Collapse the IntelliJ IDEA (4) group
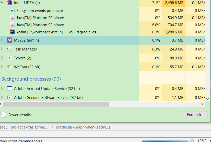This screenshot has width=211, height=142. pos(2,2)
